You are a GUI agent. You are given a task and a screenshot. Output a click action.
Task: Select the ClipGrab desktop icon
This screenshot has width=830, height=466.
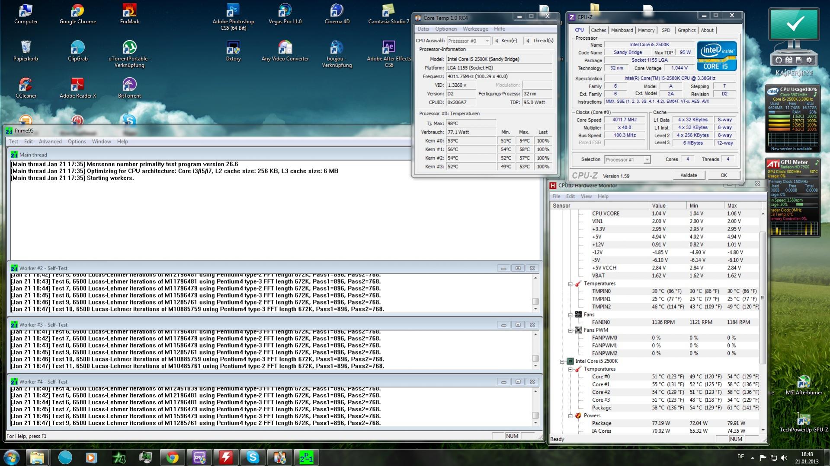78,51
